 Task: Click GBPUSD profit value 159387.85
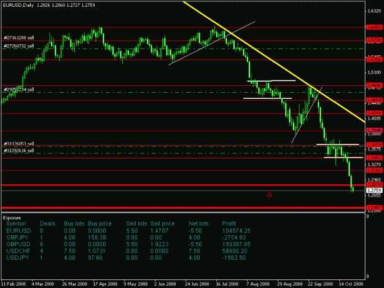(237, 244)
